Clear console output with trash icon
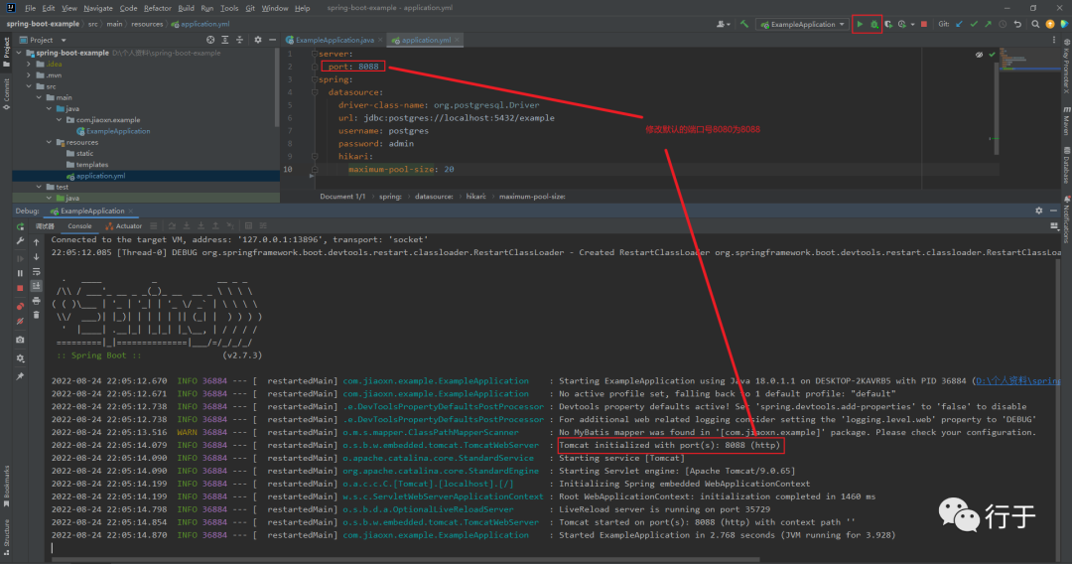The image size is (1072, 564). click(x=36, y=314)
